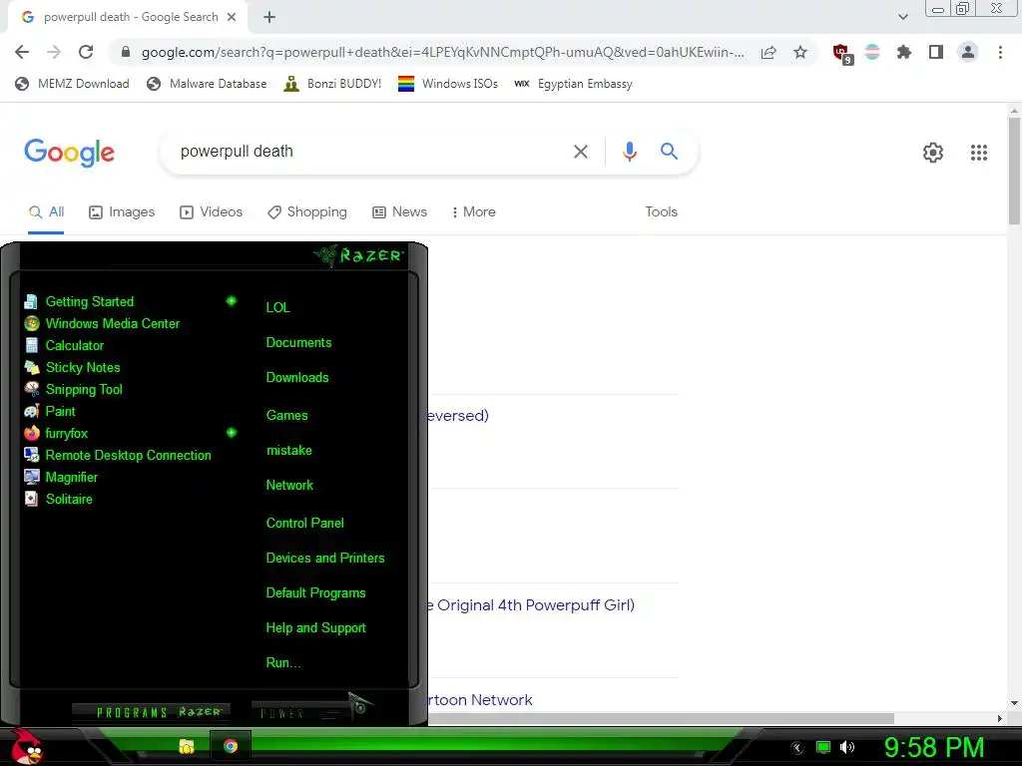This screenshot has width=1022, height=766.
Task: Close the powerpull death tab
Action: click(232, 17)
